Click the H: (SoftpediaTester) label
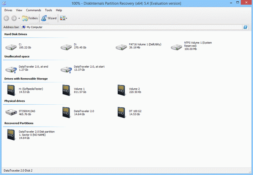Viewport: 253px width, 175px height. coord(31,89)
